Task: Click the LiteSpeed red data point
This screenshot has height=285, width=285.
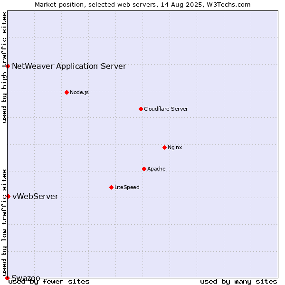Action: pyautogui.click(x=112, y=188)
